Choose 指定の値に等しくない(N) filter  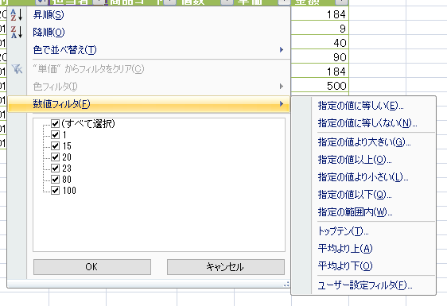pos(367,123)
